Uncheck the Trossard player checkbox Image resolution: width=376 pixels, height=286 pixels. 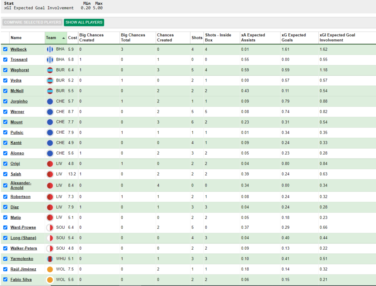[x=5, y=59]
